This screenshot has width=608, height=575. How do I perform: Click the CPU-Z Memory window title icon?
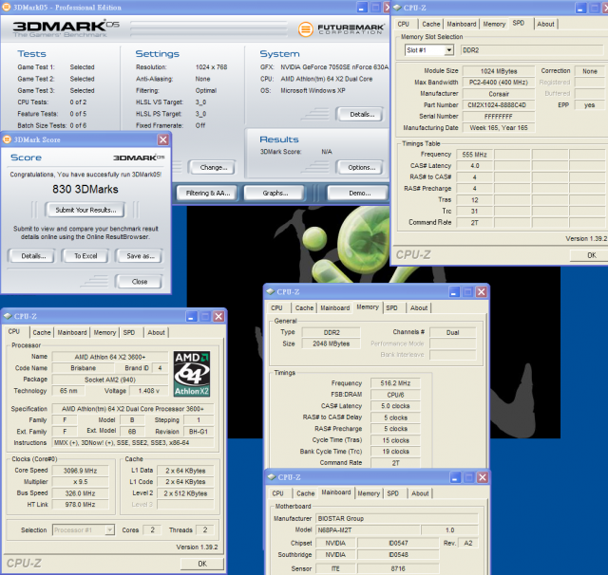[x=271, y=291]
